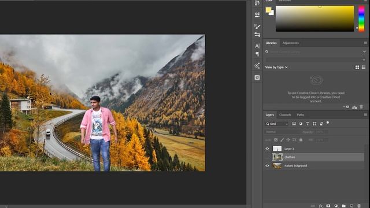Image resolution: width=370 pixels, height=208 pixels.
Task: Switch to the Layers tab
Action: pos(269,115)
